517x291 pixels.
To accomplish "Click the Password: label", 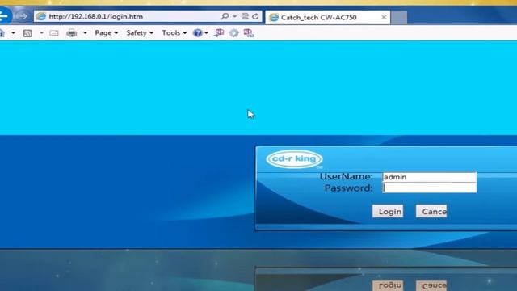I will pos(349,188).
